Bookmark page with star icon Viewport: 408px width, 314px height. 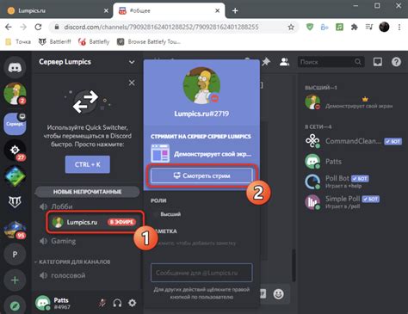291,27
